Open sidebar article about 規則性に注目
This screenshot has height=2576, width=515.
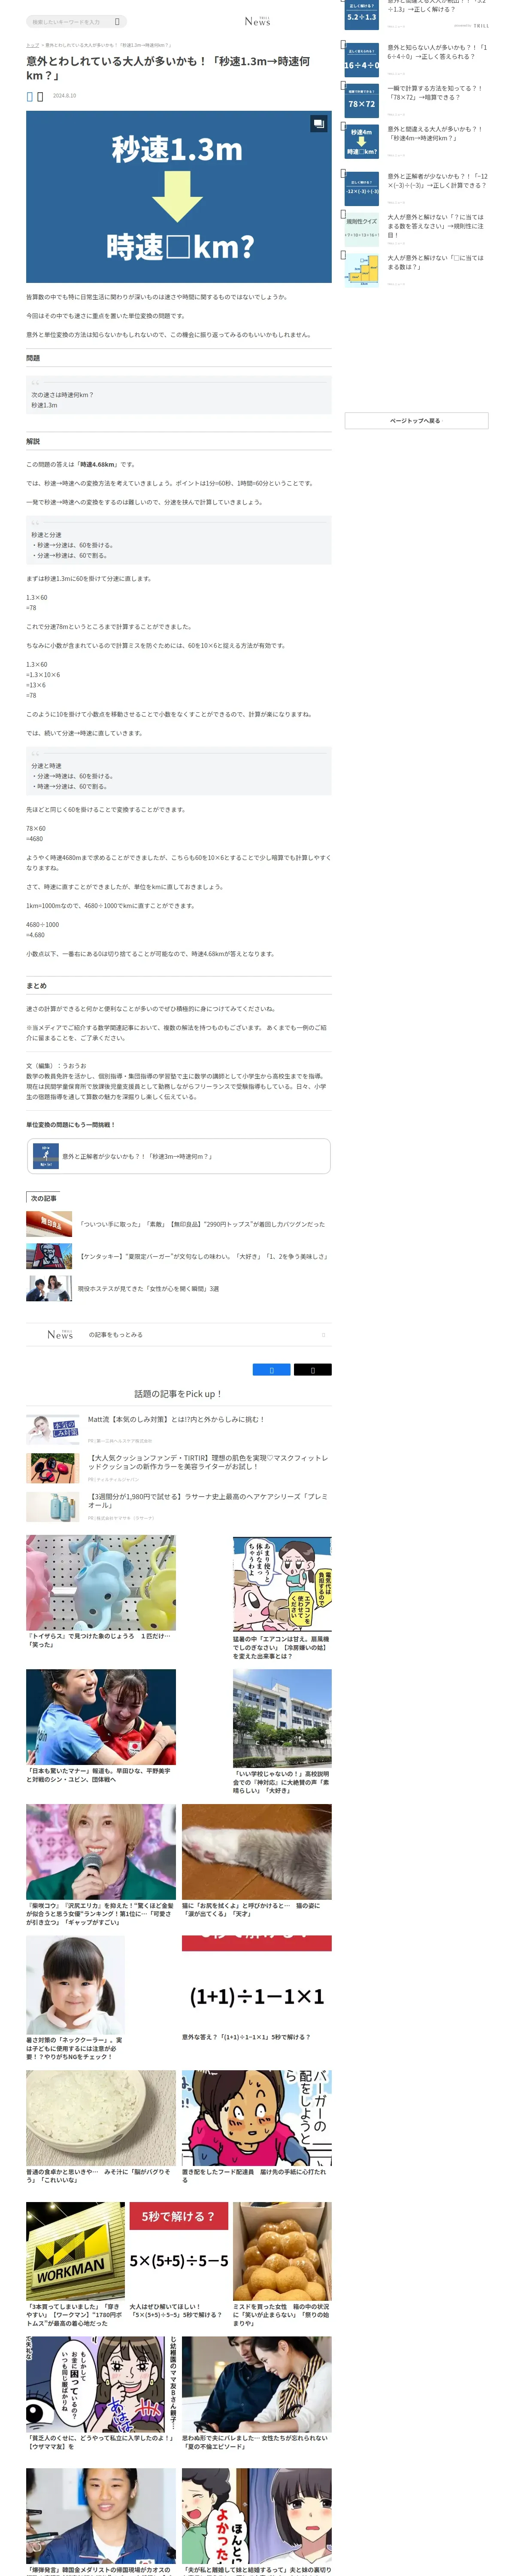pyautogui.click(x=437, y=225)
